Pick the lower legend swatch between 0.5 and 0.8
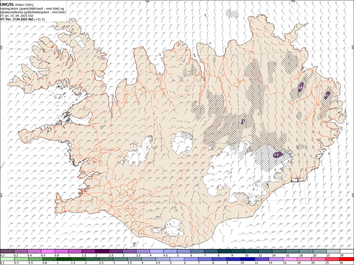The width and height of the screenshot is (354, 265). (x=35, y=259)
